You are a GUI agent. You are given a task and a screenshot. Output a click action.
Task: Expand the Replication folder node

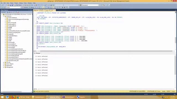tap(4, 65)
